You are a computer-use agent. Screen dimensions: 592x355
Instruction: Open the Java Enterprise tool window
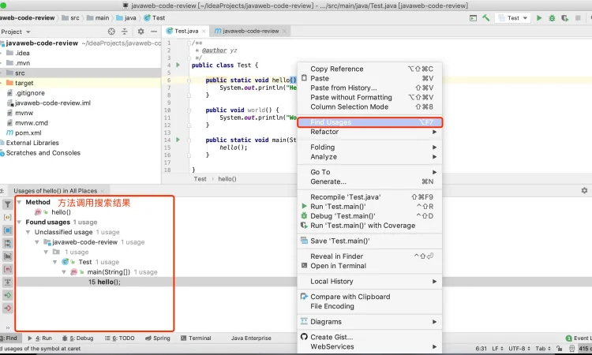pos(251,338)
